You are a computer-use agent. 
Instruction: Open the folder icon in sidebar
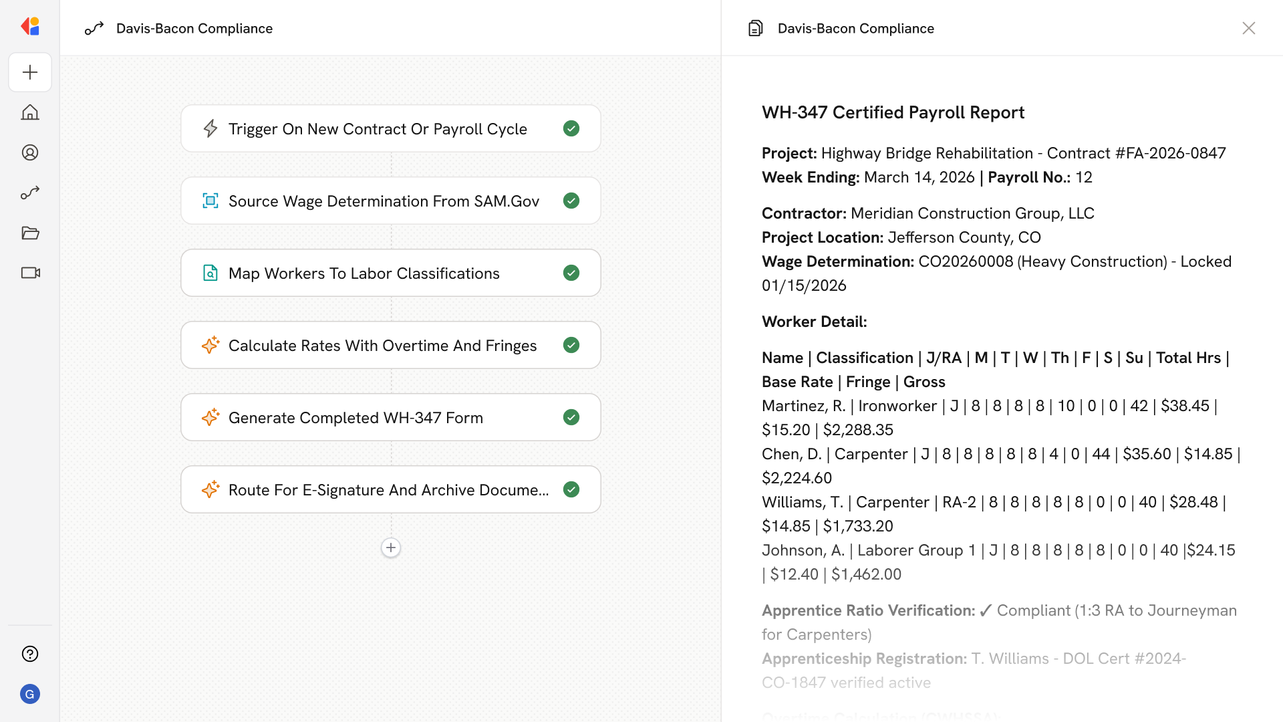30,233
